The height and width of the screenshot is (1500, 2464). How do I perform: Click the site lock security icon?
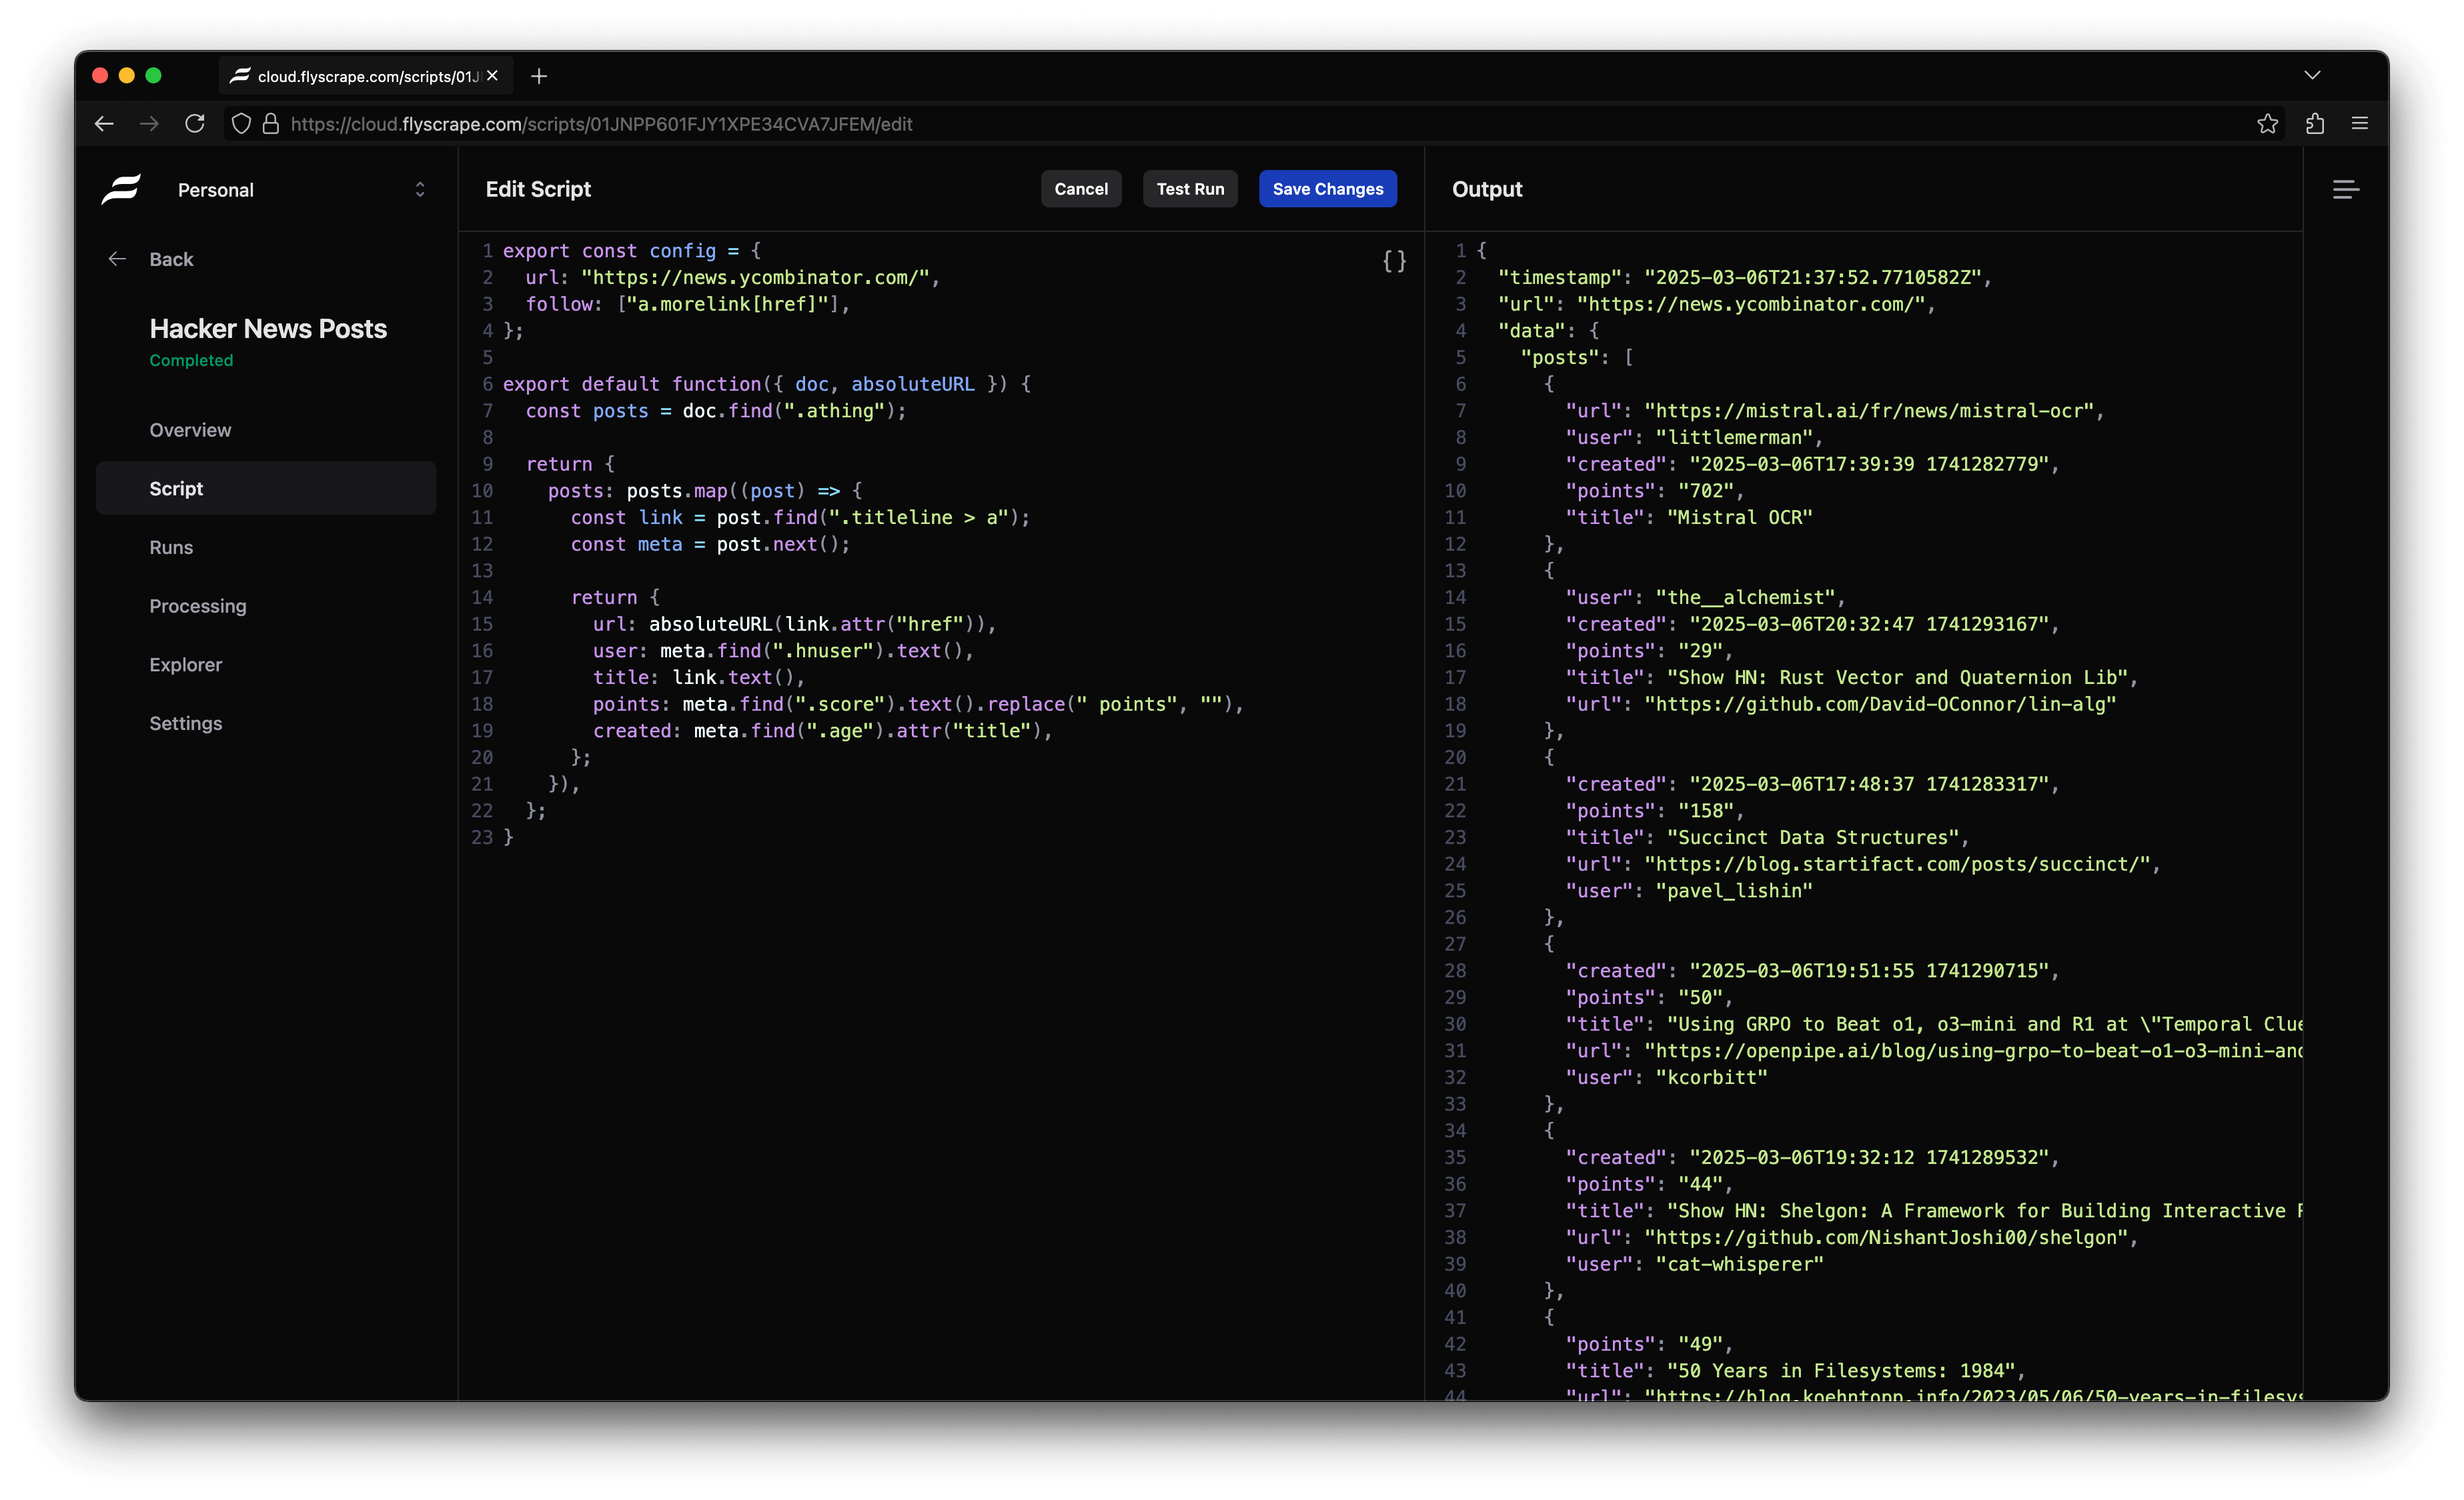[x=271, y=124]
